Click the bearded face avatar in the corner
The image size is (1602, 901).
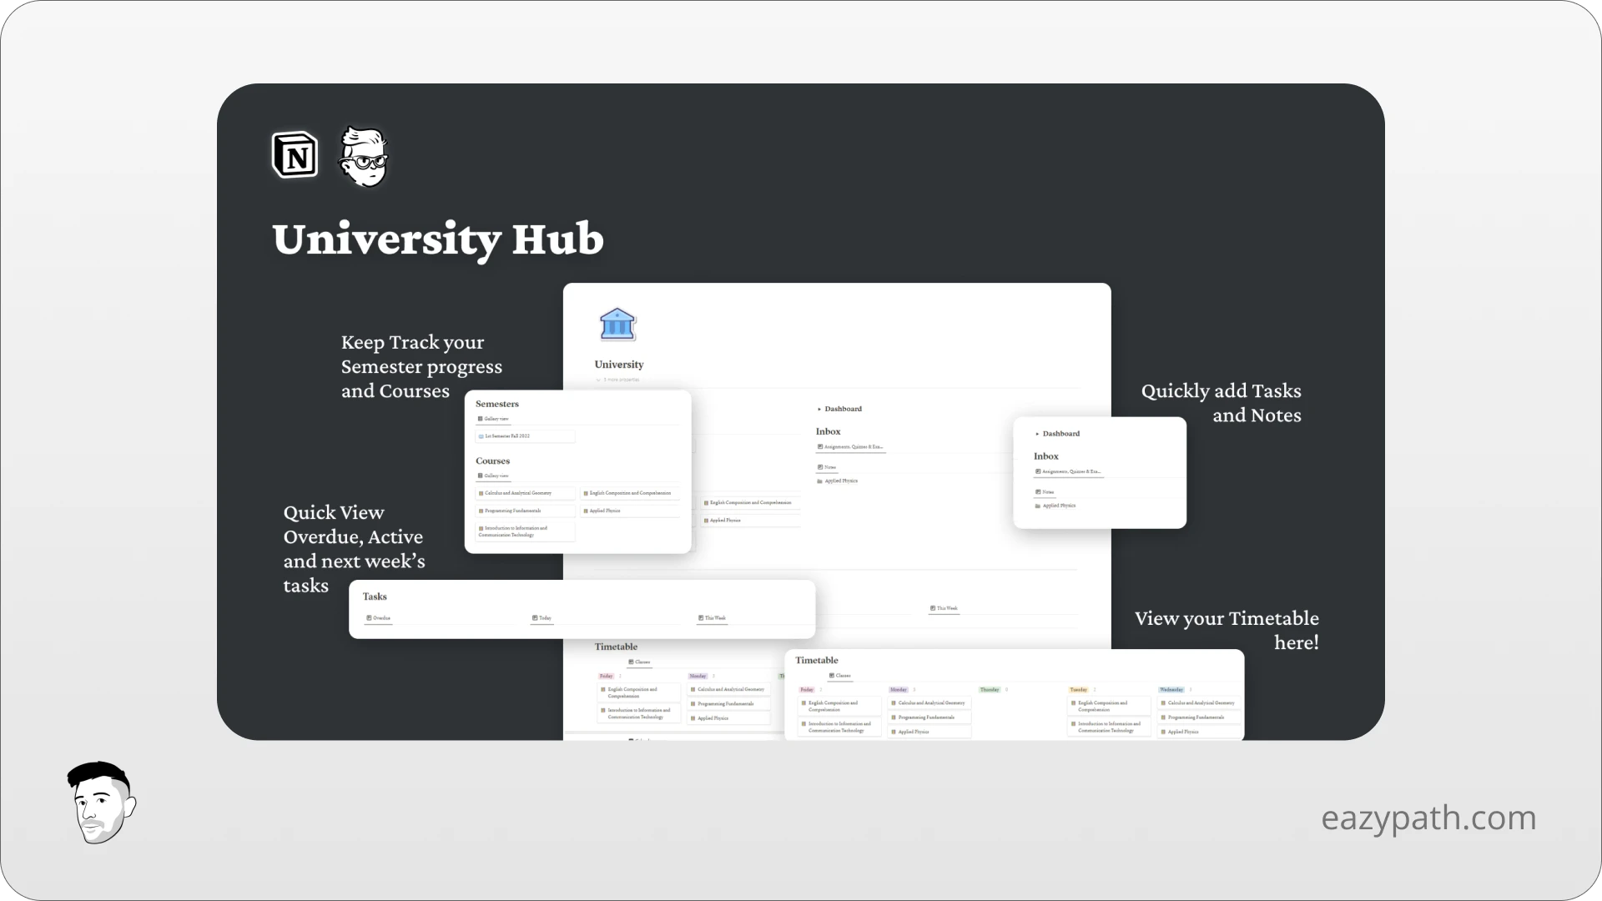pos(101,802)
